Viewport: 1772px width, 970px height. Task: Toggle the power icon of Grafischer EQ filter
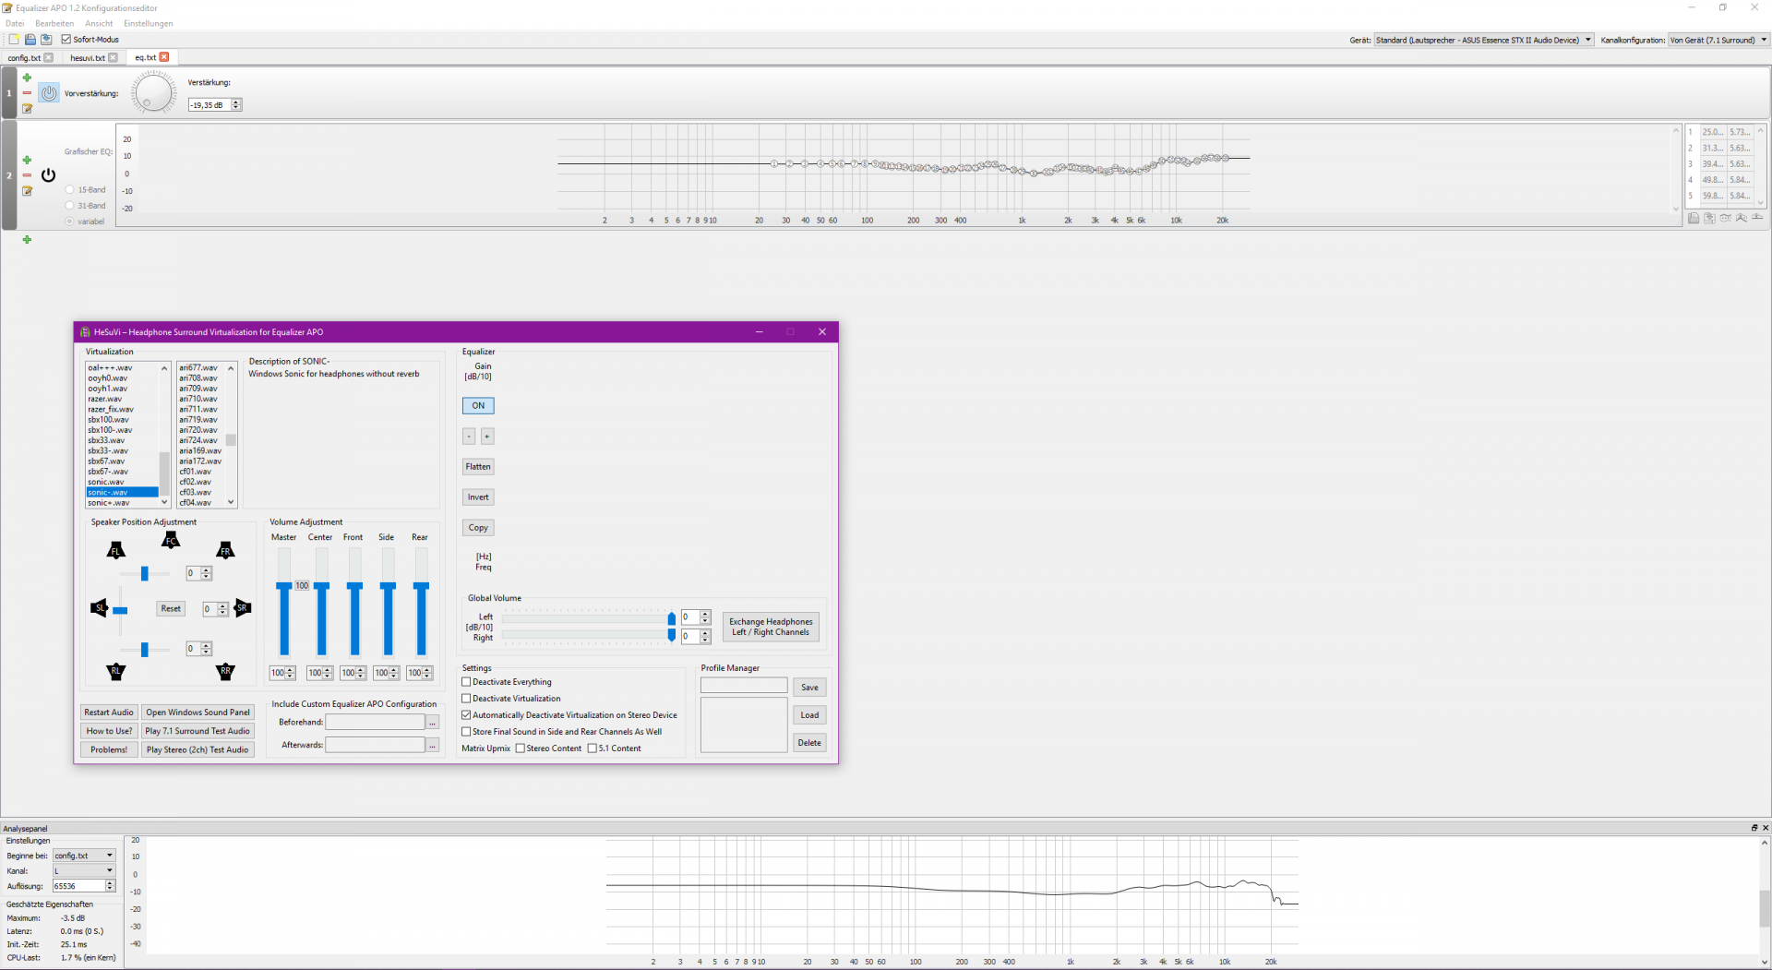click(x=49, y=174)
